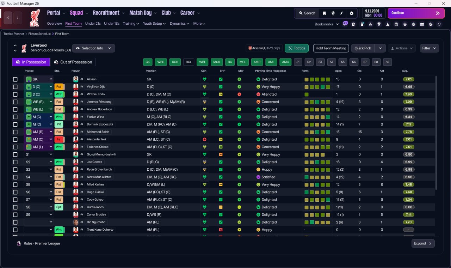This screenshot has width=451, height=268.
Task: Click the Liverpool club crest logo
Action: coord(34,18)
